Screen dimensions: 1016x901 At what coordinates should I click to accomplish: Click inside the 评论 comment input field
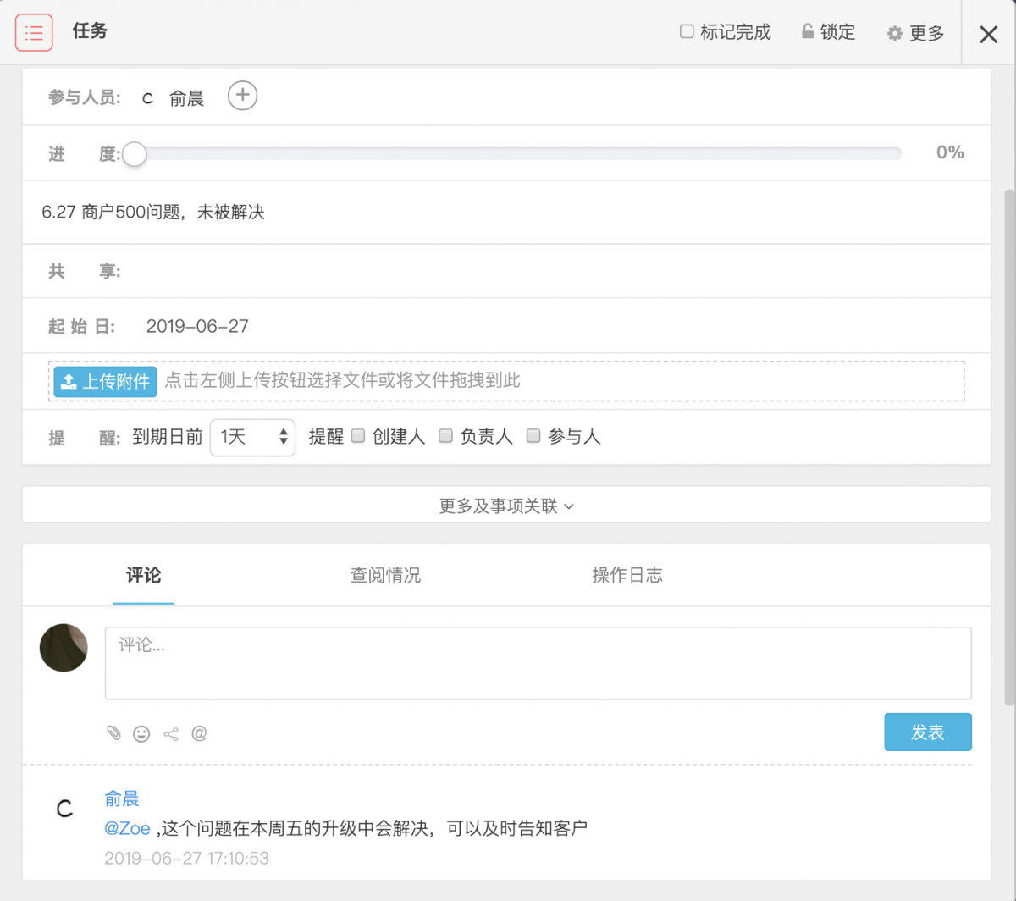coord(537,663)
